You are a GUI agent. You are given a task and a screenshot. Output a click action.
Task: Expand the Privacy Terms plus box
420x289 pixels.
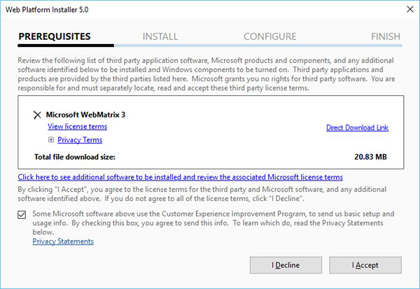click(51, 140)
